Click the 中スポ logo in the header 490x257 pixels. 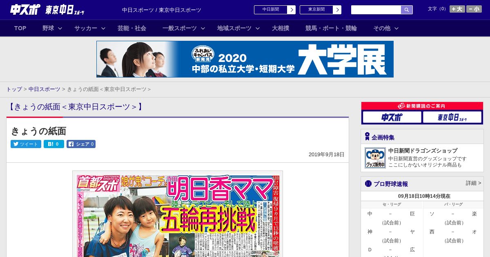tap(25, 9)
